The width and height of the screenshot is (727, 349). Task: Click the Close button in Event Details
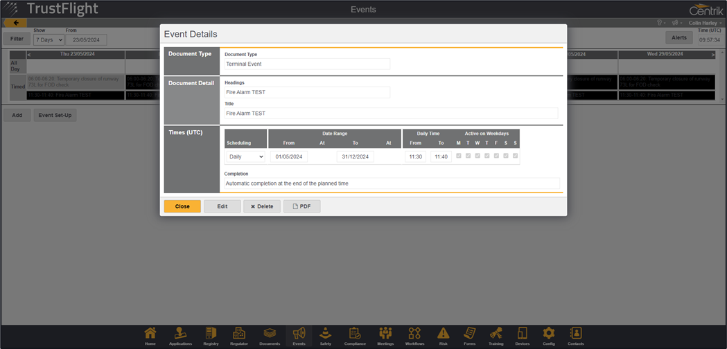[x=182, y=206]
